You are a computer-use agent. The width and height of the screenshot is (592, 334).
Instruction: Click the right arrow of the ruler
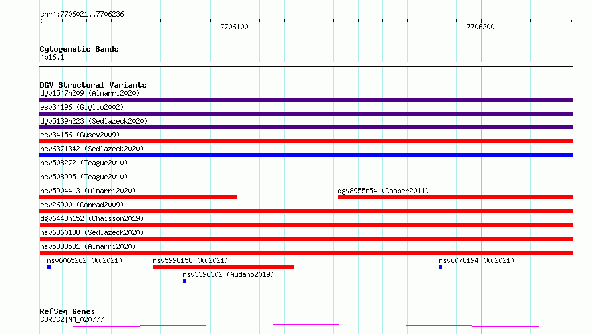coord(571,21)
